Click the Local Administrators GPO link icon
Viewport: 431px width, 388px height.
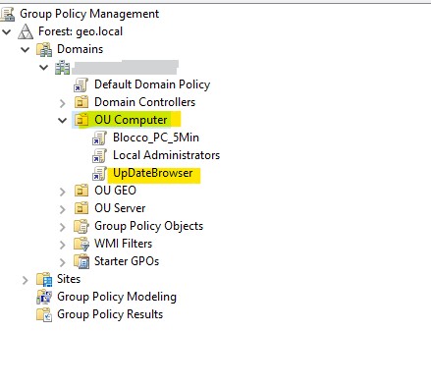[99, 155]
